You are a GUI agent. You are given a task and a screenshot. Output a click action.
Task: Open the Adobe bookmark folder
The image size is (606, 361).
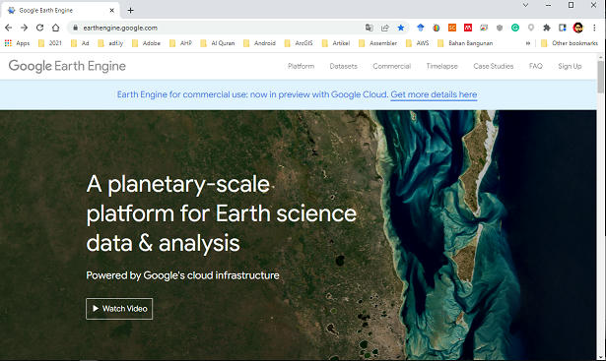click(x=146, y=43)
